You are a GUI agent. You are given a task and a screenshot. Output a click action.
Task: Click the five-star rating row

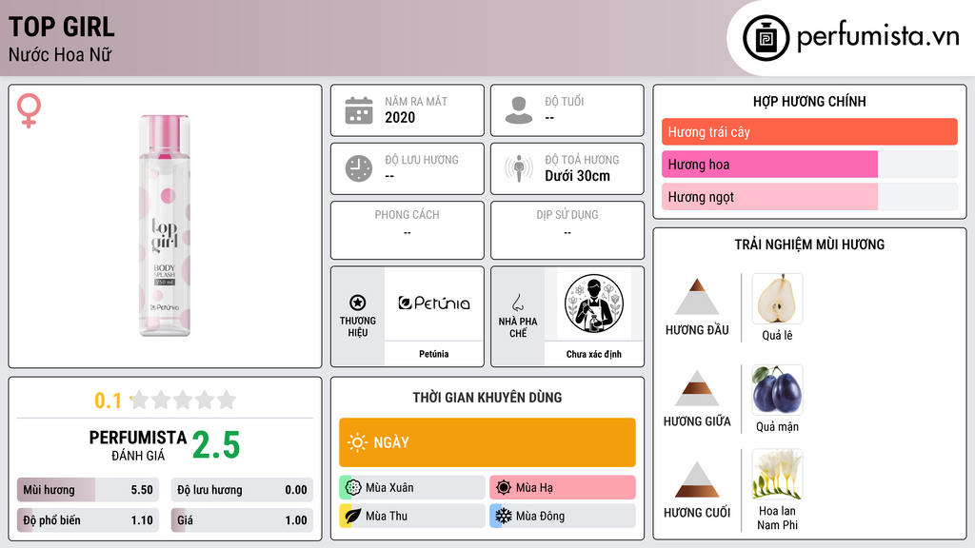183,400
